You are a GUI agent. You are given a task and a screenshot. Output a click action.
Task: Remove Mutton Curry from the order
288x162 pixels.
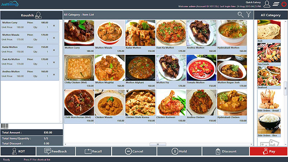coord(54,26)
